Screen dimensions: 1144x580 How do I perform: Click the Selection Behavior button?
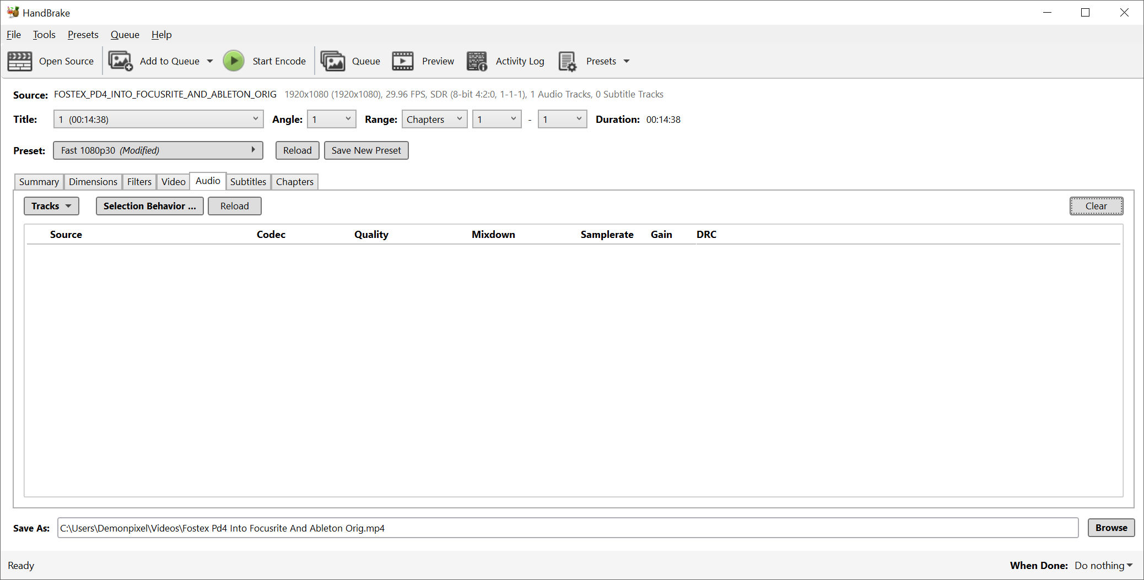(150, 206)
